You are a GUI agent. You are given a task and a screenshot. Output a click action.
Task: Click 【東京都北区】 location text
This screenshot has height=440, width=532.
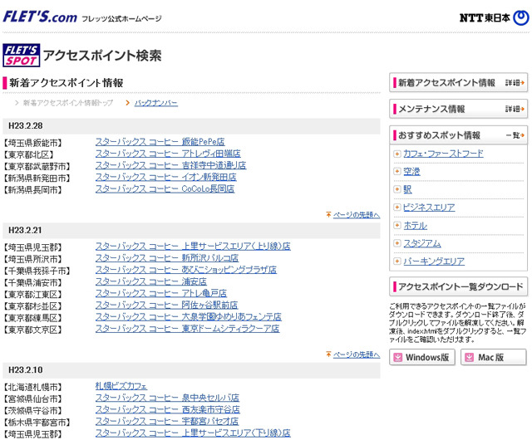click(28, 155)
